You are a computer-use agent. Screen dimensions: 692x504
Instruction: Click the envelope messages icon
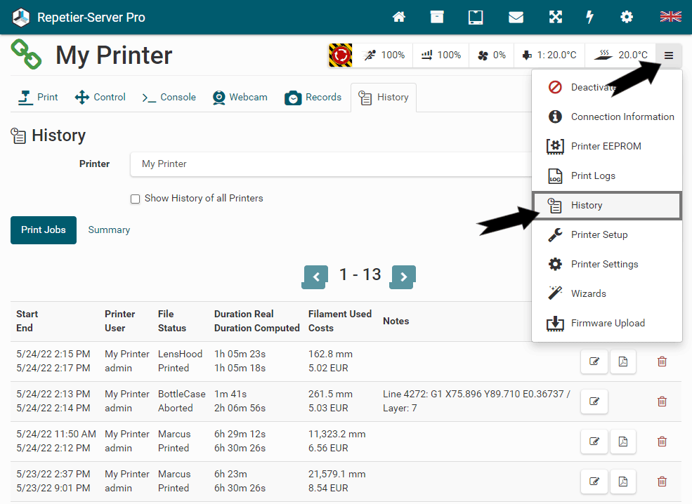coord(516,17)
